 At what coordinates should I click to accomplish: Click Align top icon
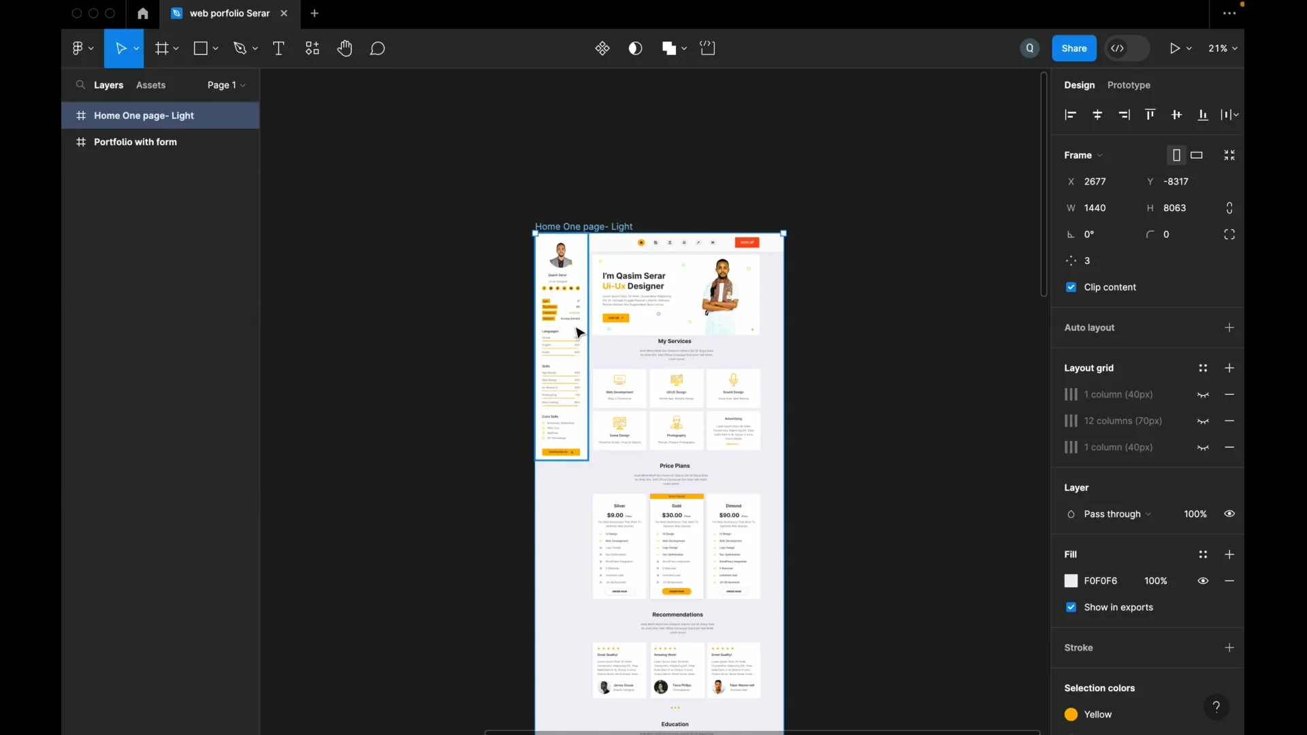[1150, 115]
